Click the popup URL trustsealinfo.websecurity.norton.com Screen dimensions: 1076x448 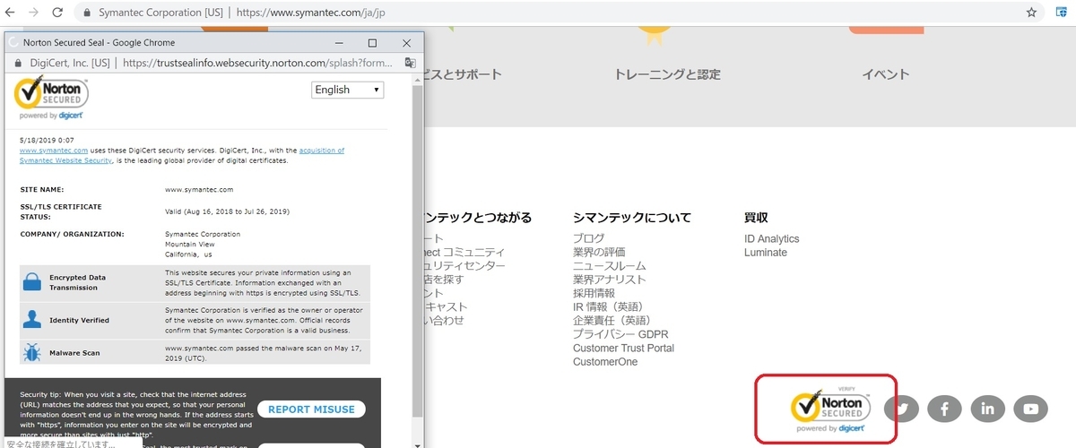(258, 64)
